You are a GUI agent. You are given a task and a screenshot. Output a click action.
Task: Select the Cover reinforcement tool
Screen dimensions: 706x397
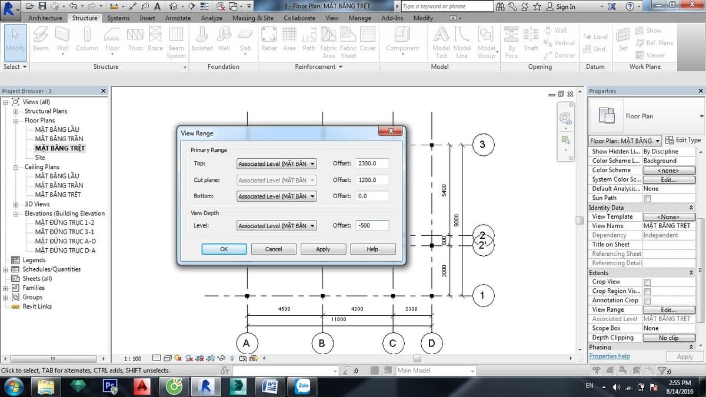pyautogui.click(x=368, y=39)
